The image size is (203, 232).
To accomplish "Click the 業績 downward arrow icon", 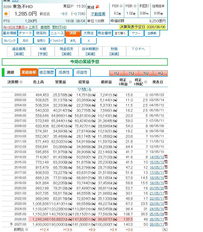I will [97, 7].
